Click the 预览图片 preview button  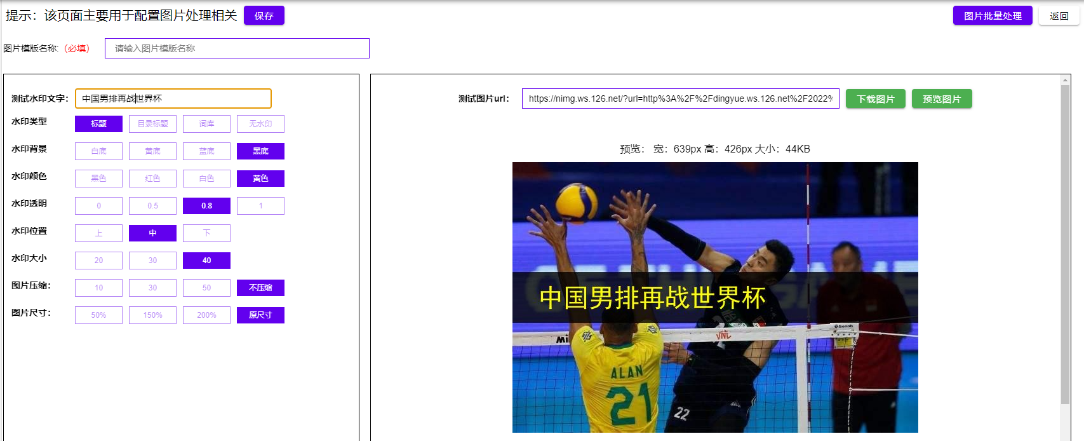pos(942,98)
